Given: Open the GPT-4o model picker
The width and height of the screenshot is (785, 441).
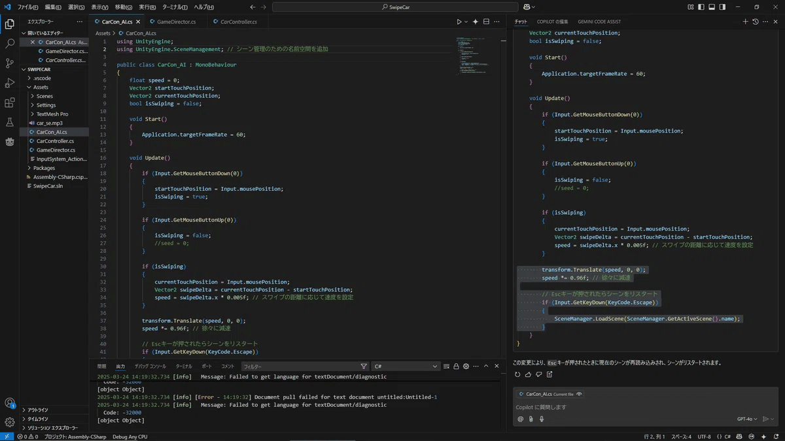Looking at the screenshot, I should [744, 419].
